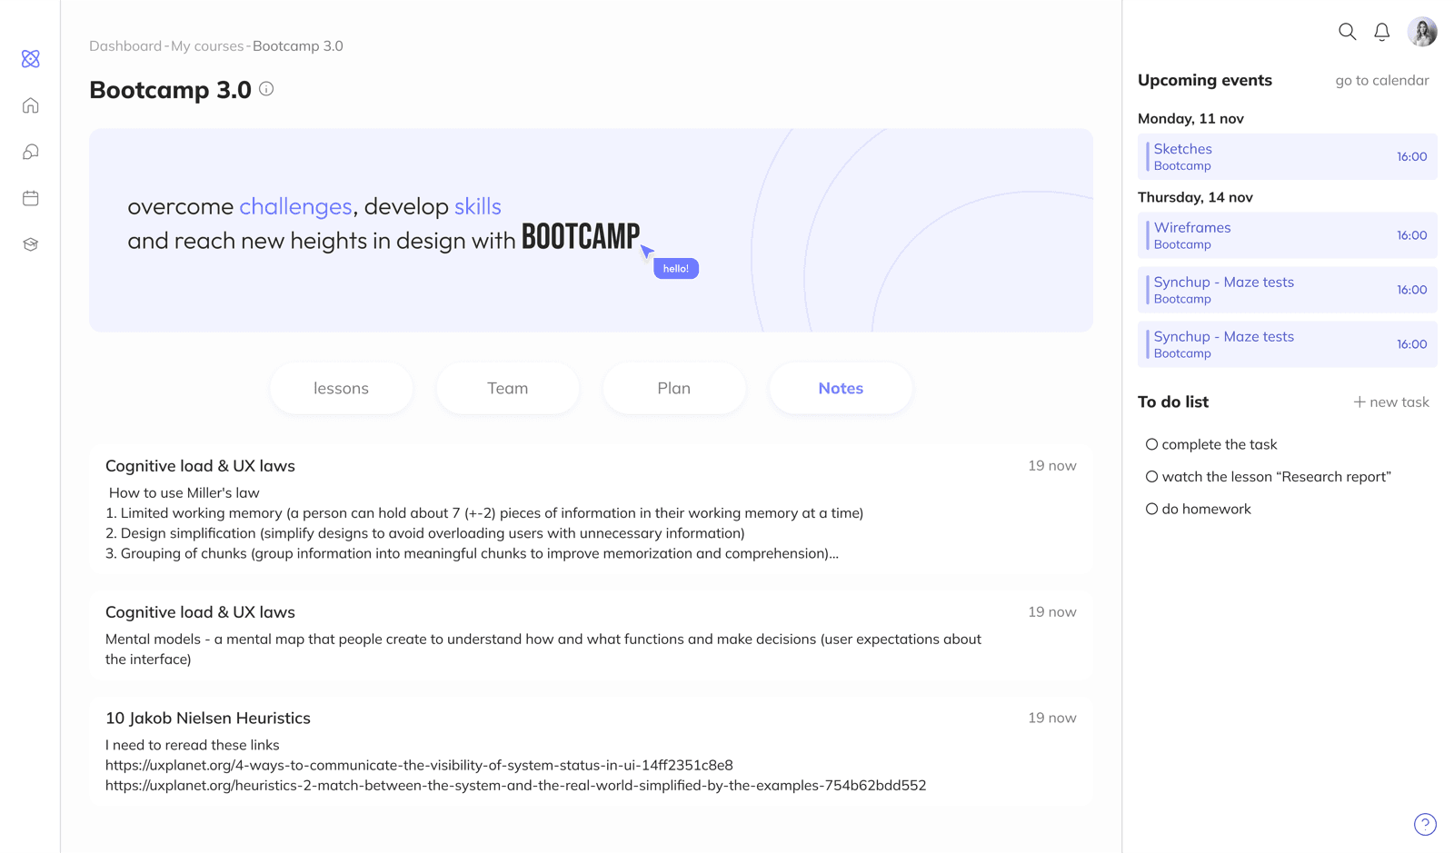Image resolution: width=1454 pixels, height=853 pixels.
Task: Click the 'challenges' highlighted word
Action: click(295, 206)
